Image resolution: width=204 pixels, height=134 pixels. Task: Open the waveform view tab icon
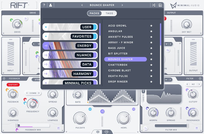(98, 132)
